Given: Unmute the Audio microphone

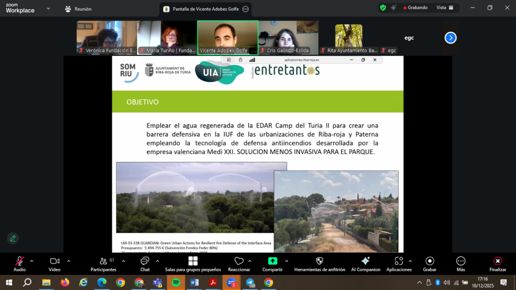Looking at the screenshot, I should (20, 264).
